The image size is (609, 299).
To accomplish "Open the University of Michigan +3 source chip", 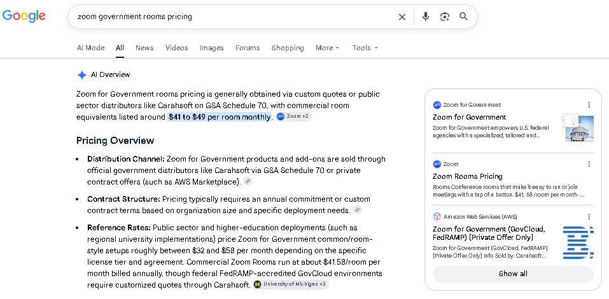I will click(x=291, y=284).
